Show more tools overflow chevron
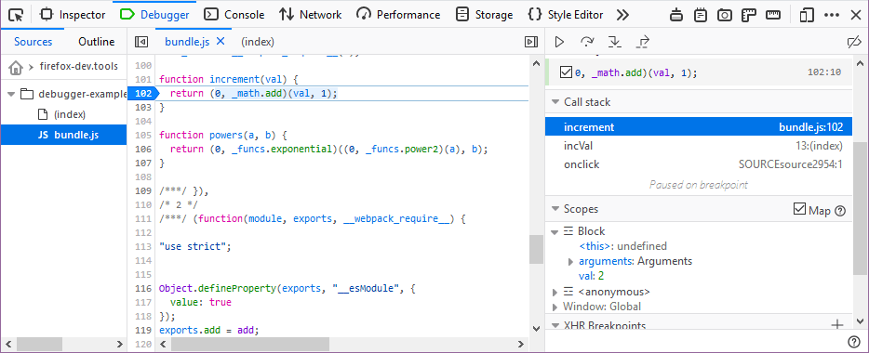The width and height of the screenshot is (869, 353). pos(622,15)
